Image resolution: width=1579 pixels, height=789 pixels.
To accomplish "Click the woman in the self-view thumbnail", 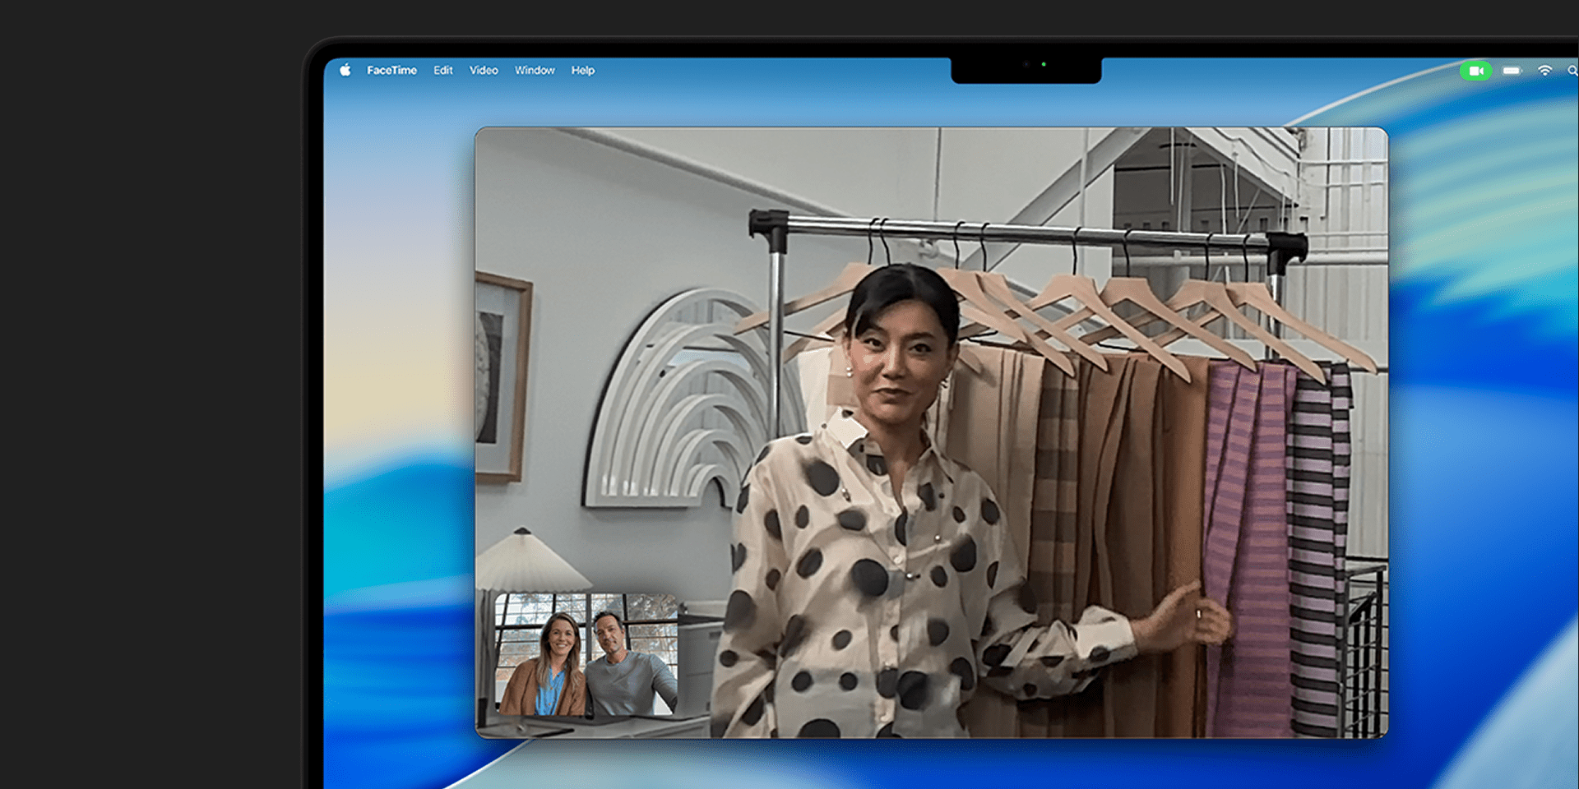I will [x=555, y=666].
